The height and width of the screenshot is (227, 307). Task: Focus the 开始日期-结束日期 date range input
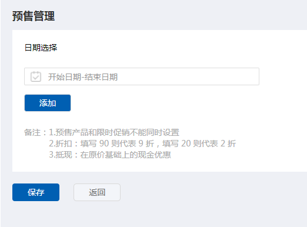pyautogui.click(x=142, y=76)
